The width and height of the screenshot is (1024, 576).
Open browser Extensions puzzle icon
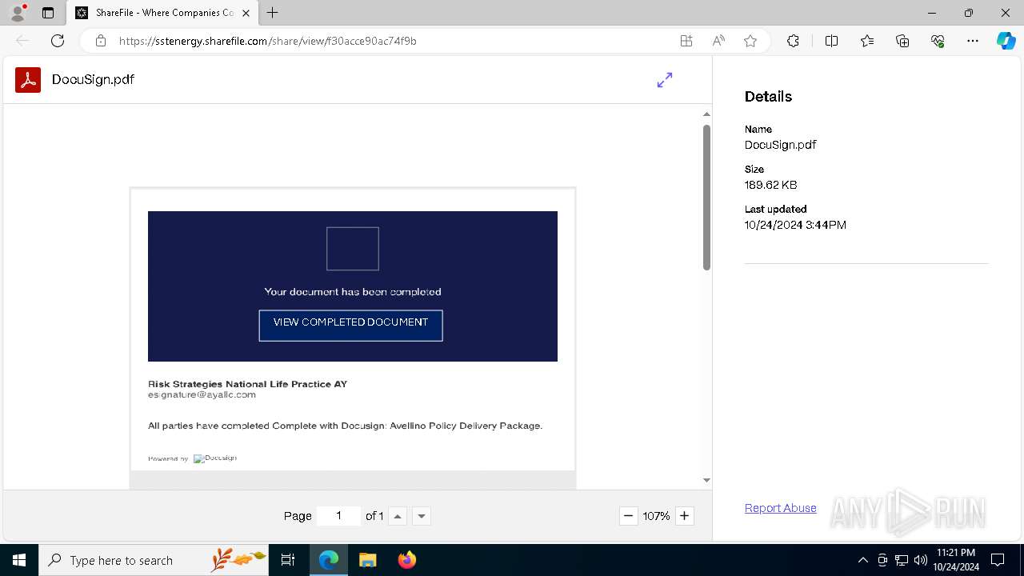click(x=793, y=41)
